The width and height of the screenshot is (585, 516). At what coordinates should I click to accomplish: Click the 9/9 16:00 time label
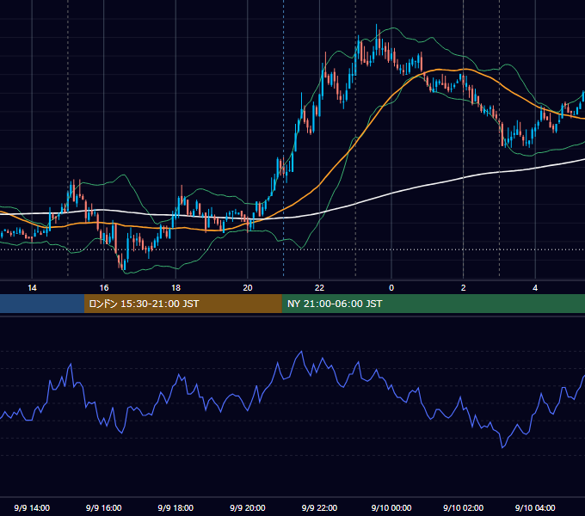pyautogui.click(x=104, y=507)
